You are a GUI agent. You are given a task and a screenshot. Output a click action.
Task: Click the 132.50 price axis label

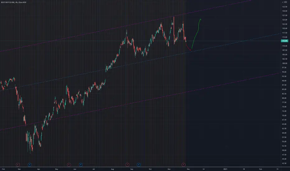pos(284,7)
